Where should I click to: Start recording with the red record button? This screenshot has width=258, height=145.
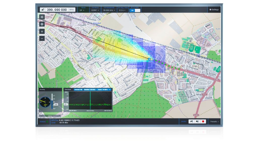coord(203,121)
